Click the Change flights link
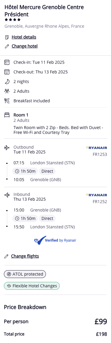 click(x=25, y=256)
